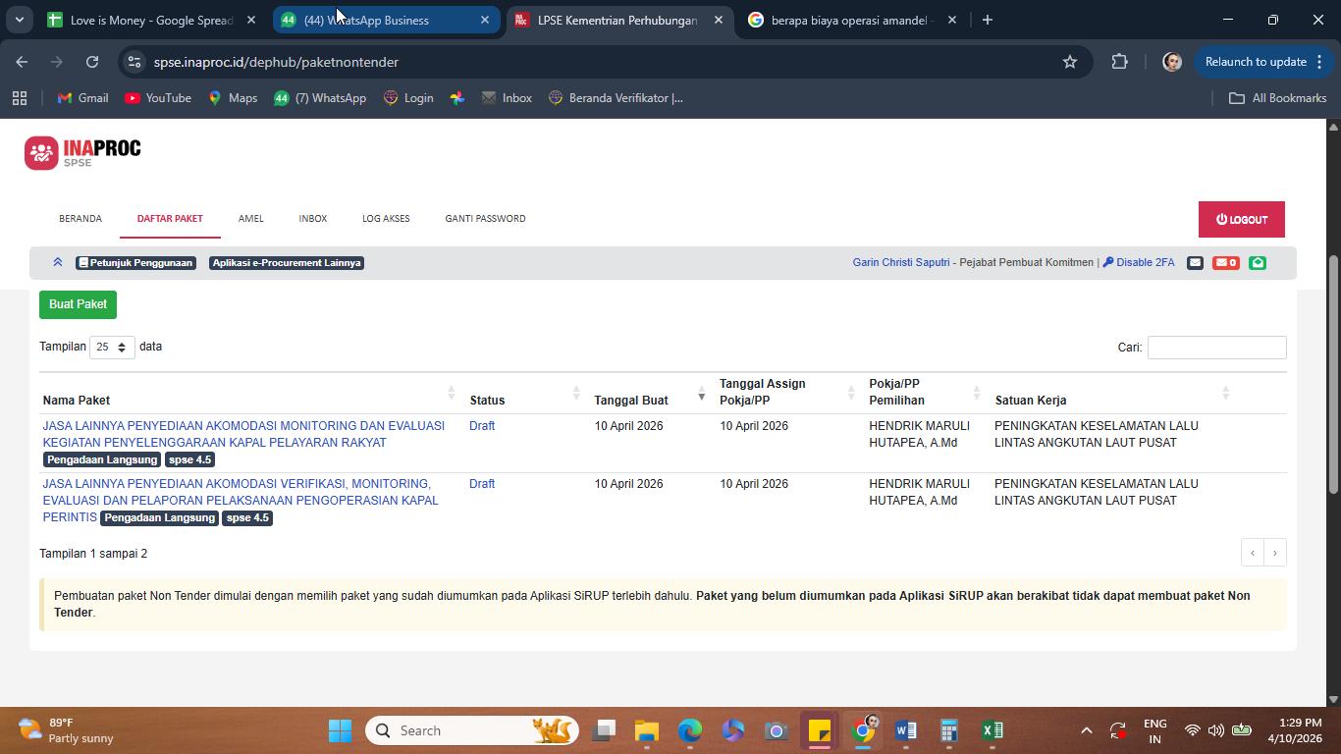This screenshot has height=754, width=1341.
Task: View site information icon in address bar
Action: point(135,62)
